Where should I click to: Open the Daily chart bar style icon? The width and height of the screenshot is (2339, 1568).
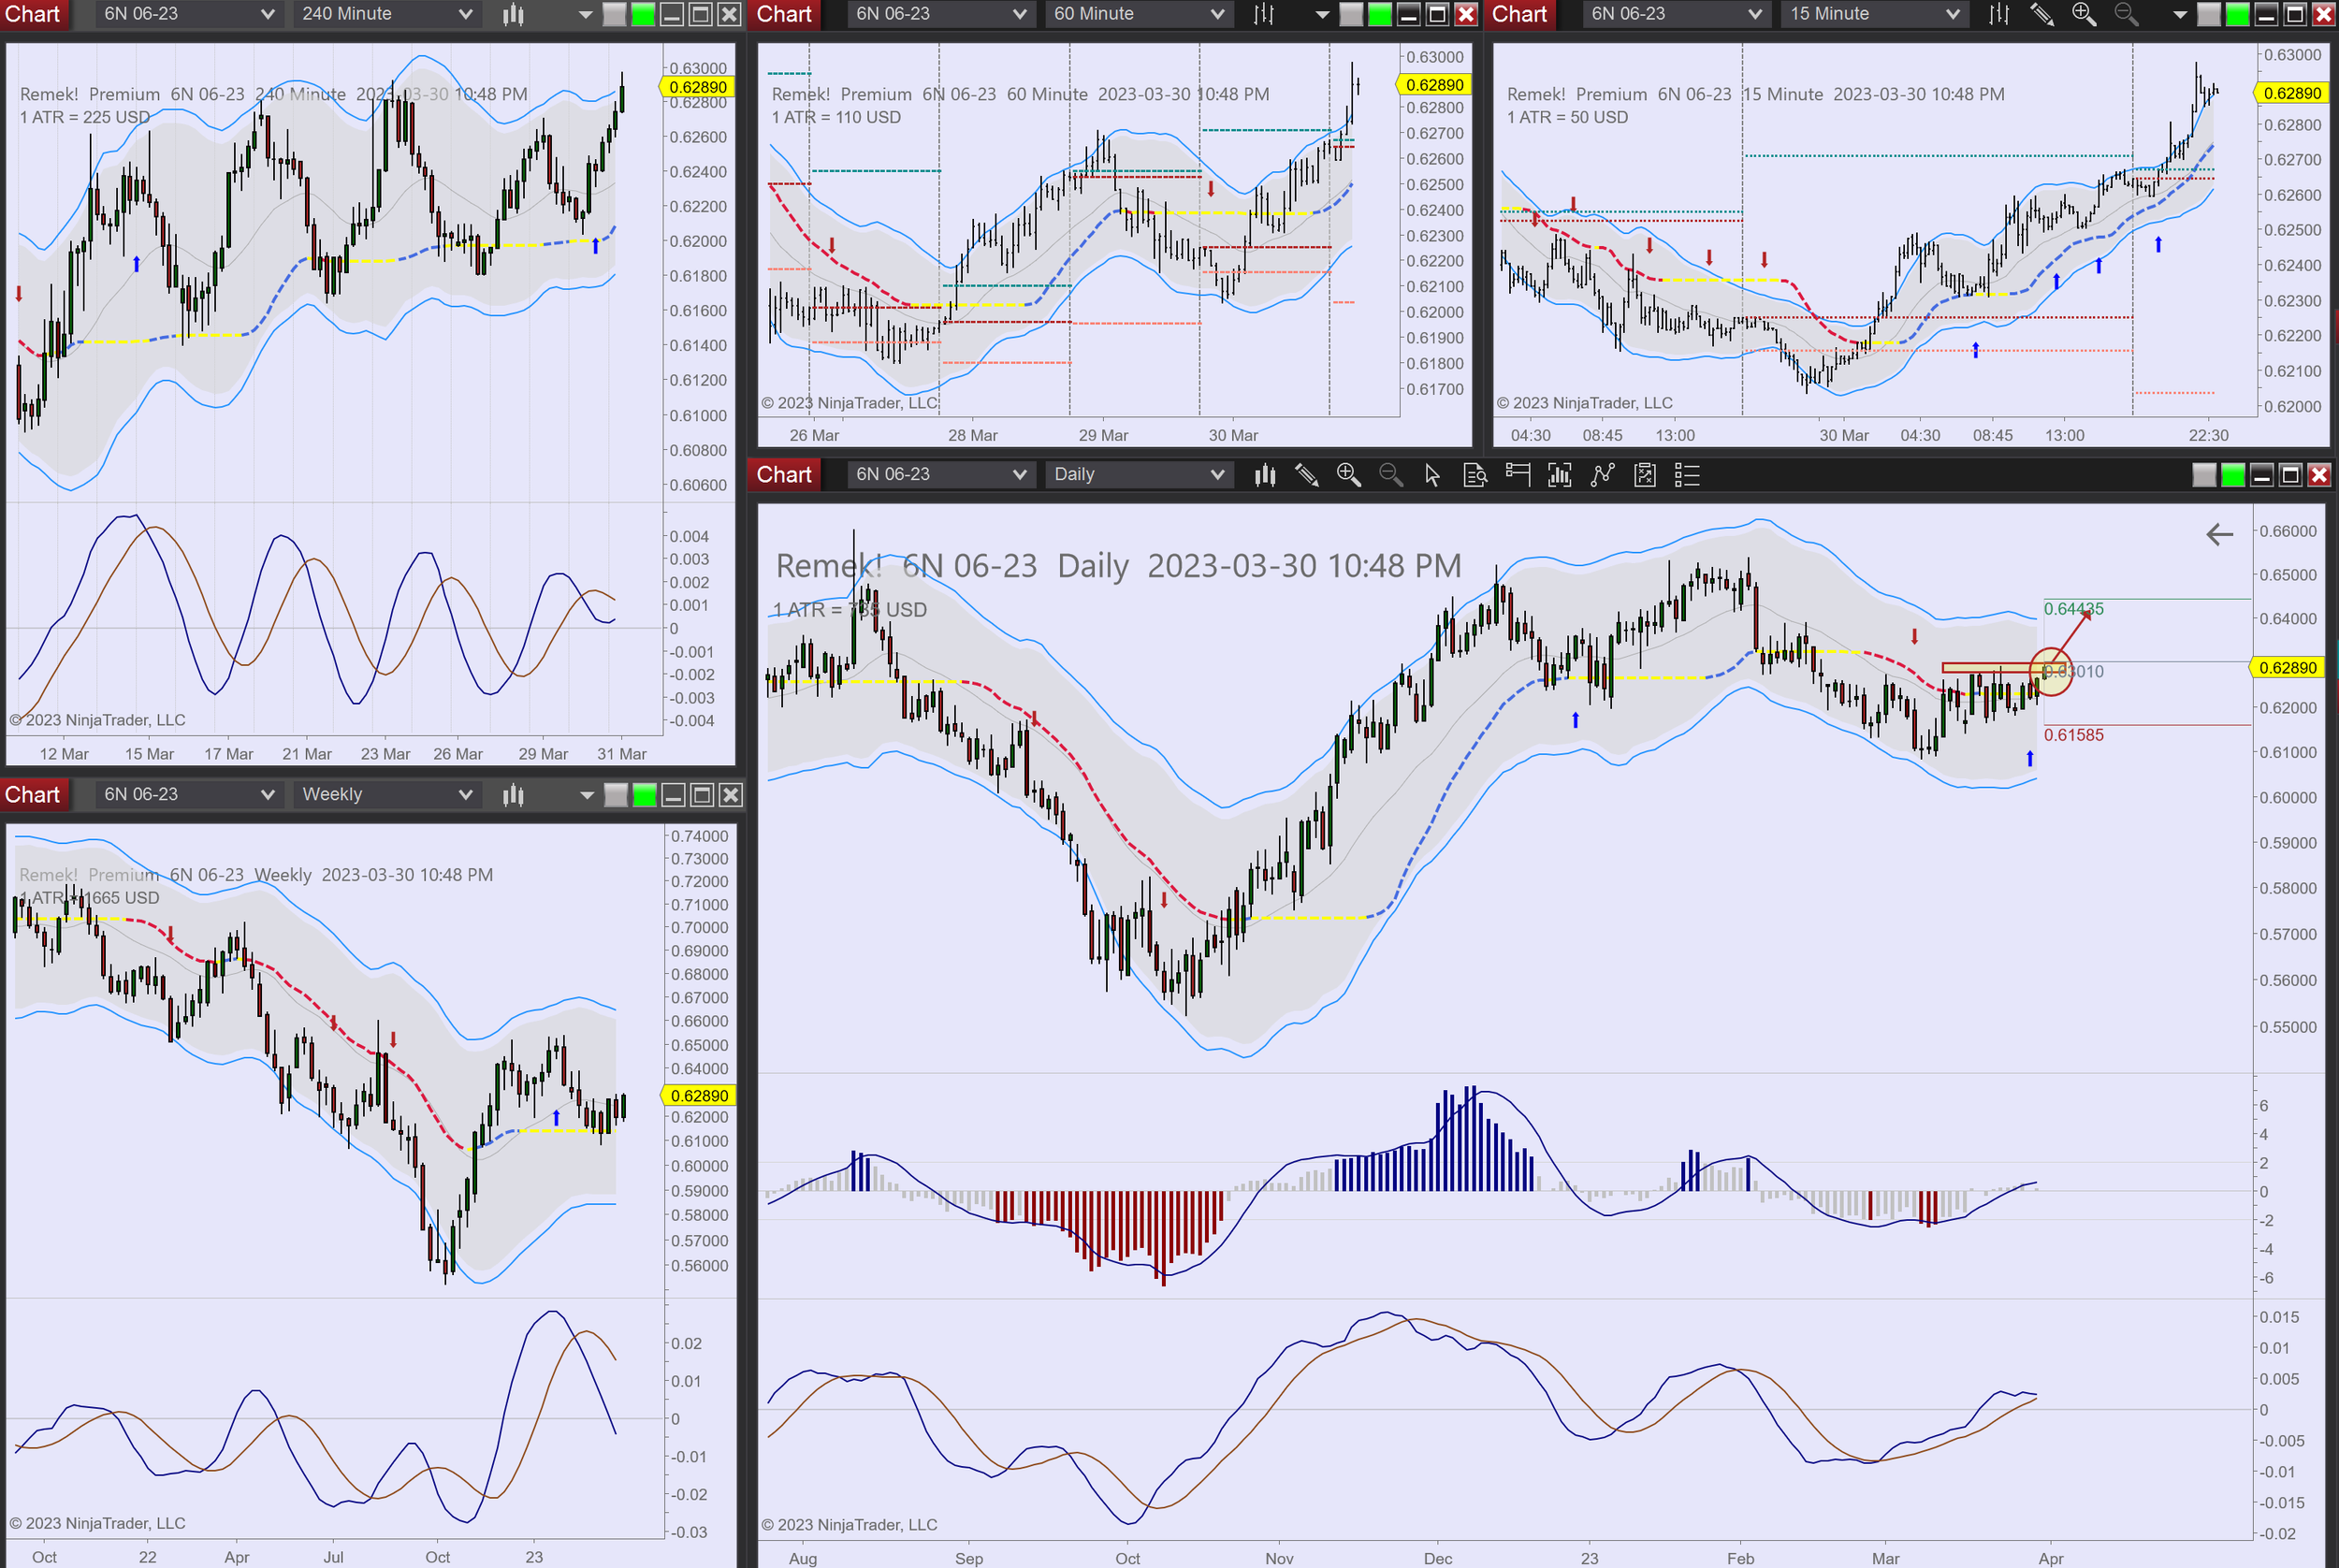[1265, 475]
